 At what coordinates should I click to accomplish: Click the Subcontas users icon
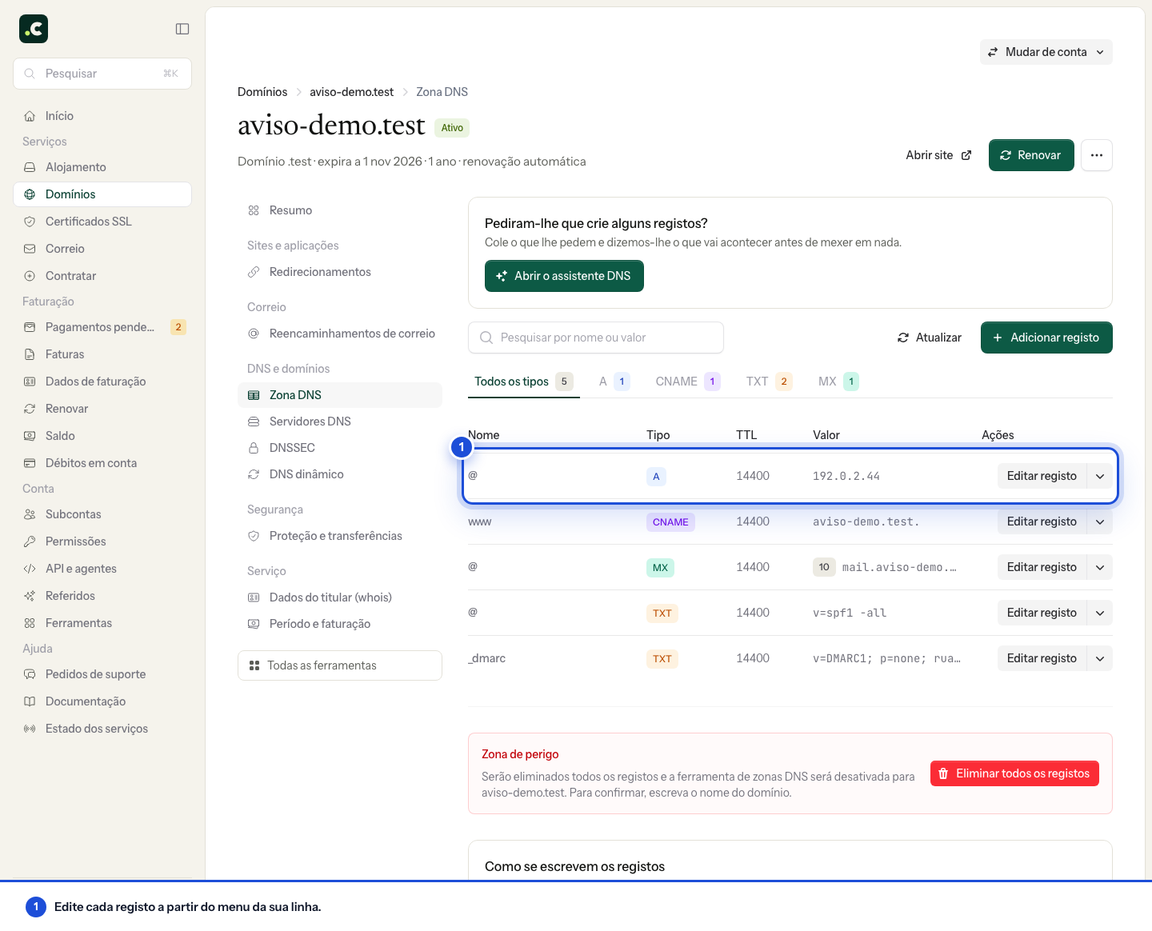tap(30, 514)
